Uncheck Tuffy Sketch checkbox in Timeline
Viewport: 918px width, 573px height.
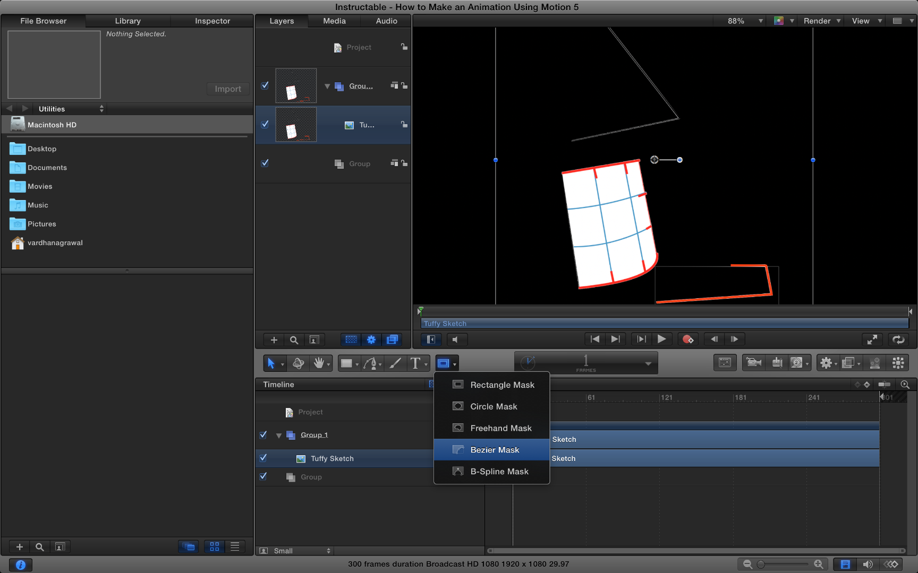(263, 457)
